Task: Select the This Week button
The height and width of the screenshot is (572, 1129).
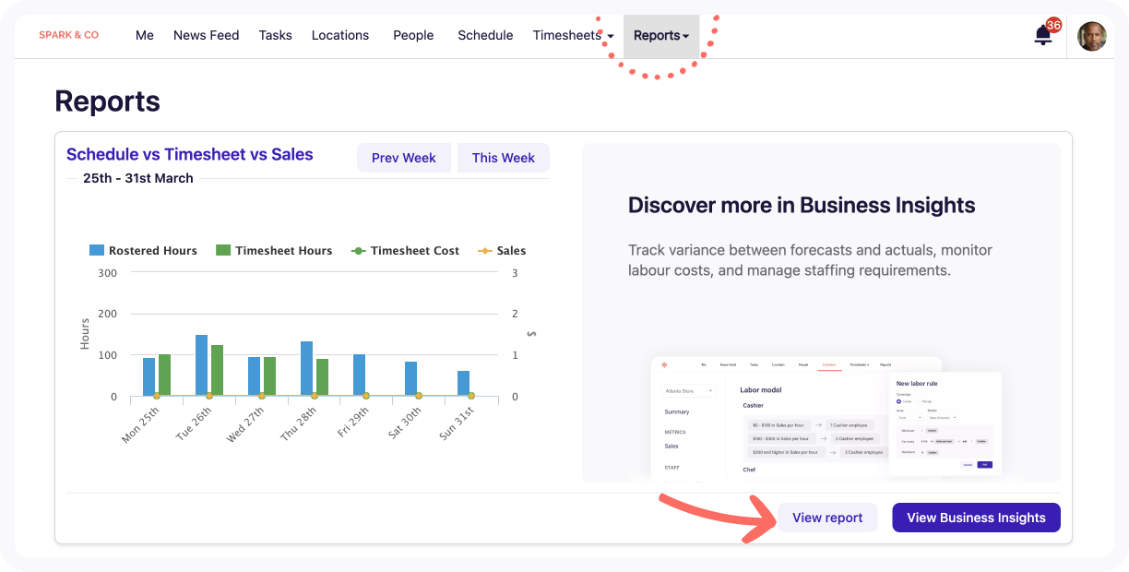Action: [x=503, y=158]
